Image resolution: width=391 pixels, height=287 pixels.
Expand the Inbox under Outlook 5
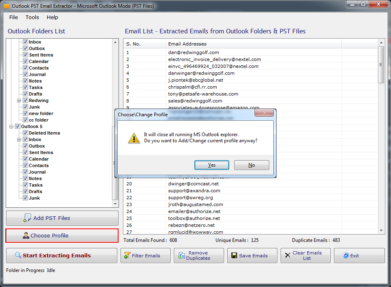pos(19,140)
